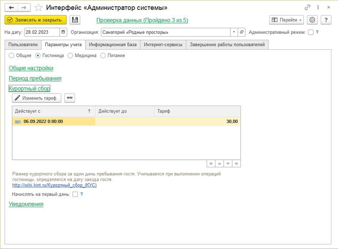Viewport: 338px width, 249px height.
Task: Click Записать и закрыть button
Action: [36, 20]
